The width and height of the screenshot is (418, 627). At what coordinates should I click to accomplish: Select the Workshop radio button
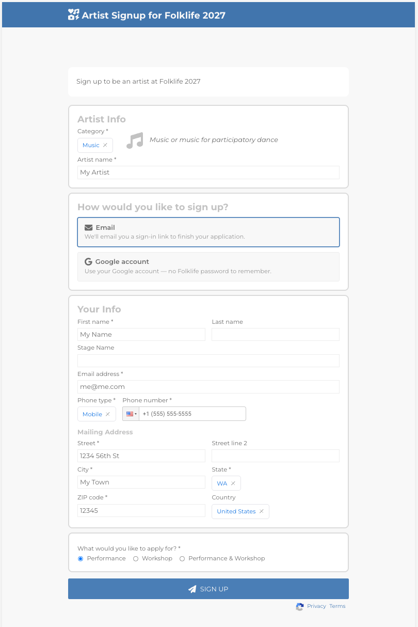pyautogui.click(x=136, y=559)
